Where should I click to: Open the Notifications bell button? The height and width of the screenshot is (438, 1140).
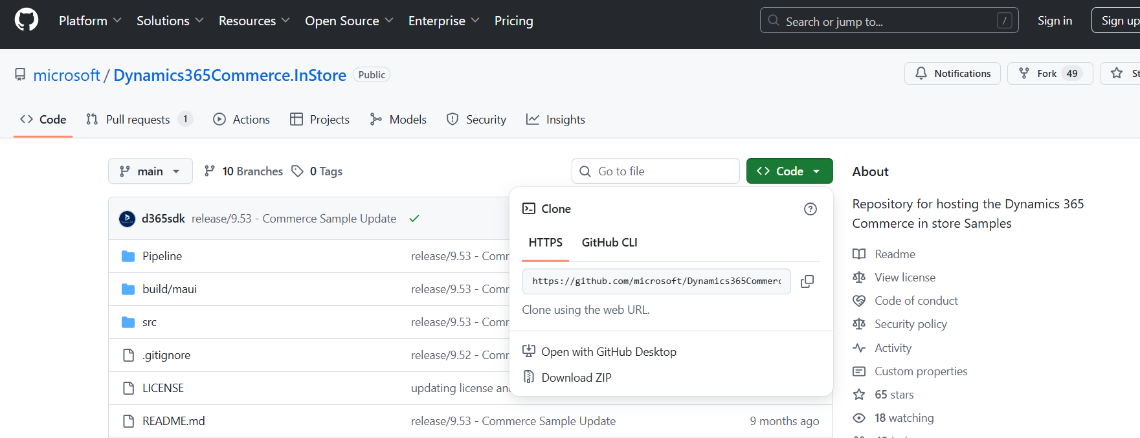click(952, 74)
